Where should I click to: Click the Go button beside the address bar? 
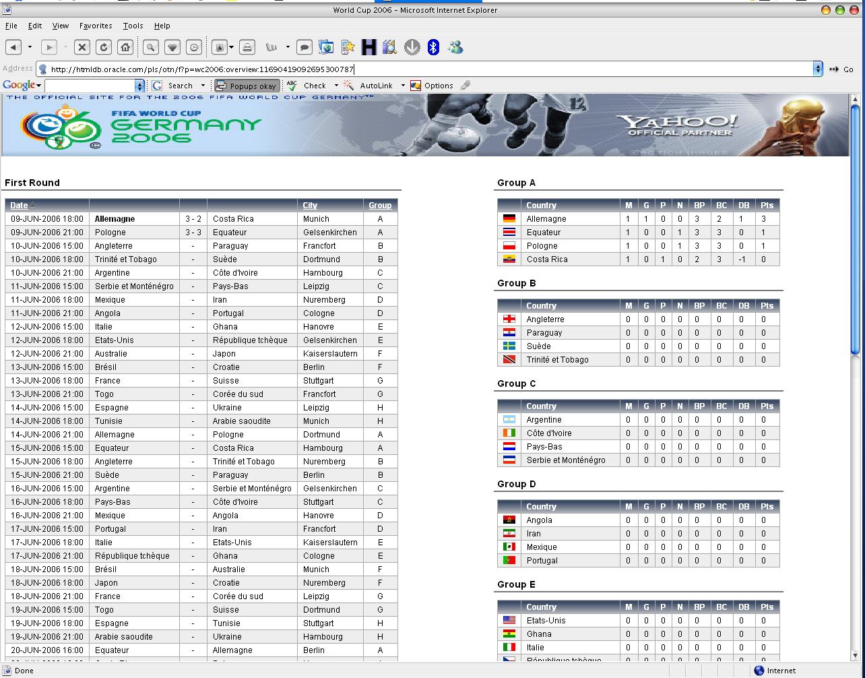tap(841, 69)
